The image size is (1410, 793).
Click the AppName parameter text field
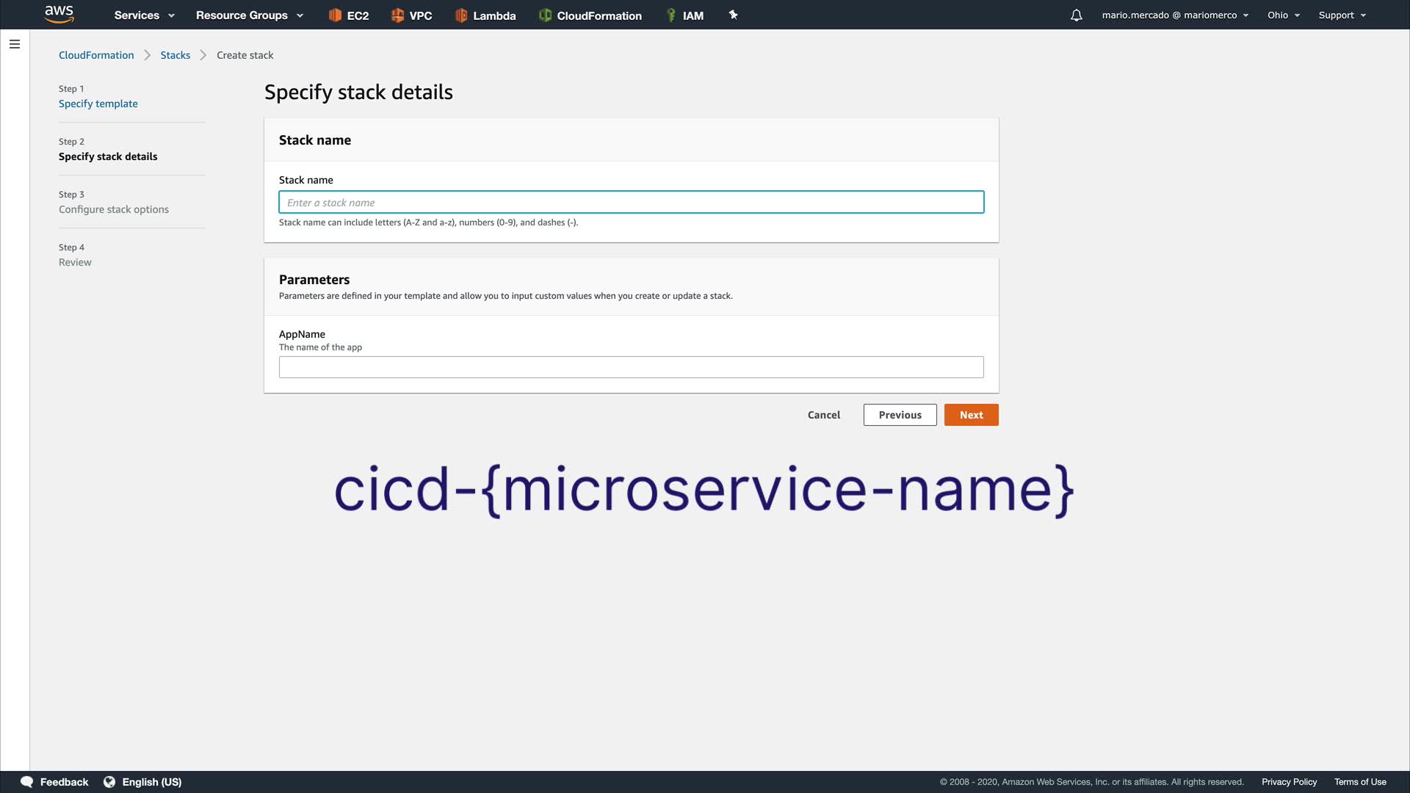point(631,367)
